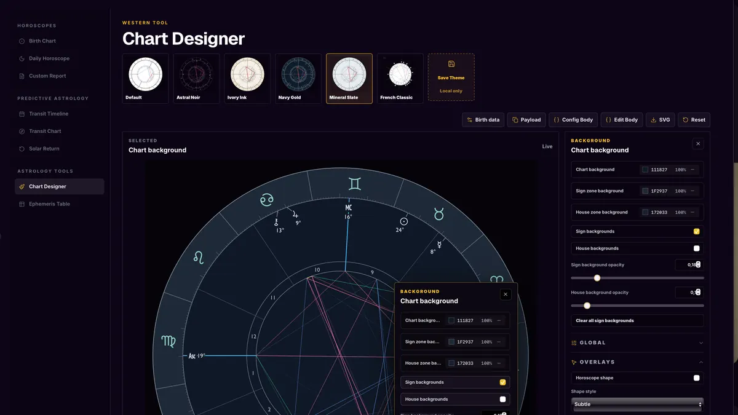Click the Ephemeris Table grid icon

pyautogui.click(x=22, y=204)
